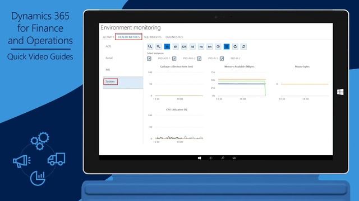This screenshot has width=359, height=201.
Task: Toggle the PRD-AOS-1 instance checkbox
Action: [149, 59]
